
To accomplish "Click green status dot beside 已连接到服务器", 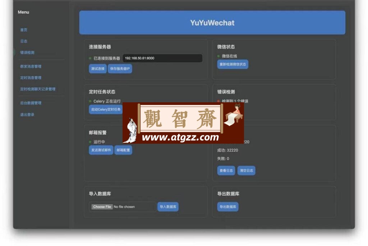I will 90,58.
